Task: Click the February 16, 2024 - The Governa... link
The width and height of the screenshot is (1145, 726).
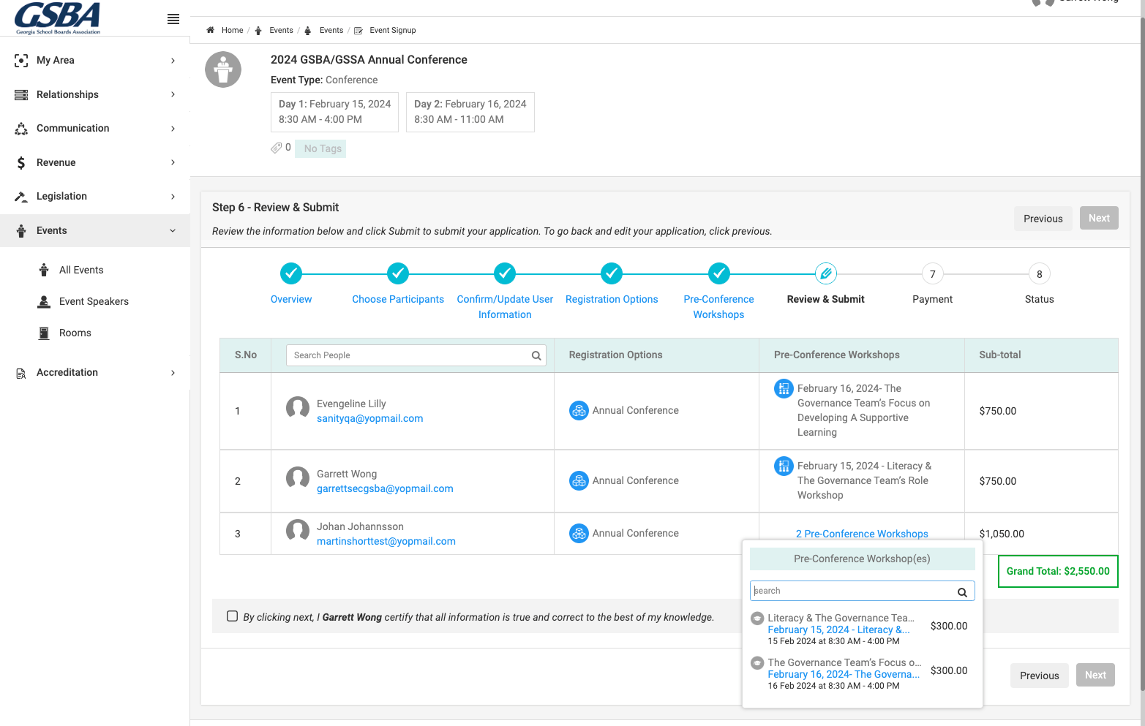Action: [844, 674]
